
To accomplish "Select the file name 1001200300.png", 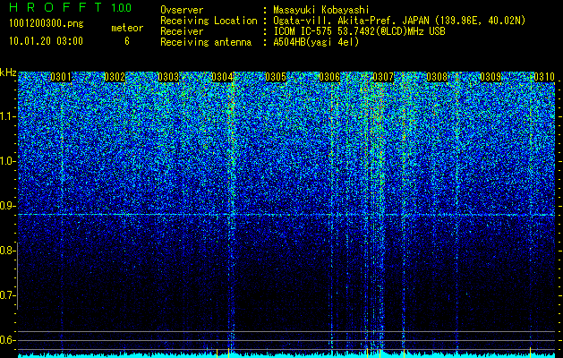I will pos(46,24).
